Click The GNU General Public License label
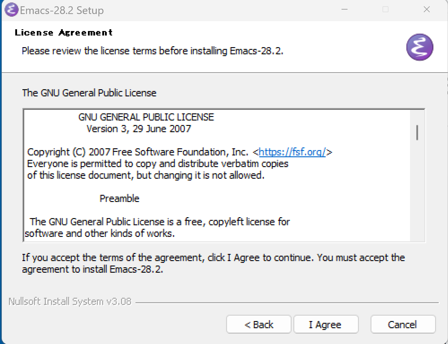The height and width of the screenshot is (344, 448). tap(89, 93)
